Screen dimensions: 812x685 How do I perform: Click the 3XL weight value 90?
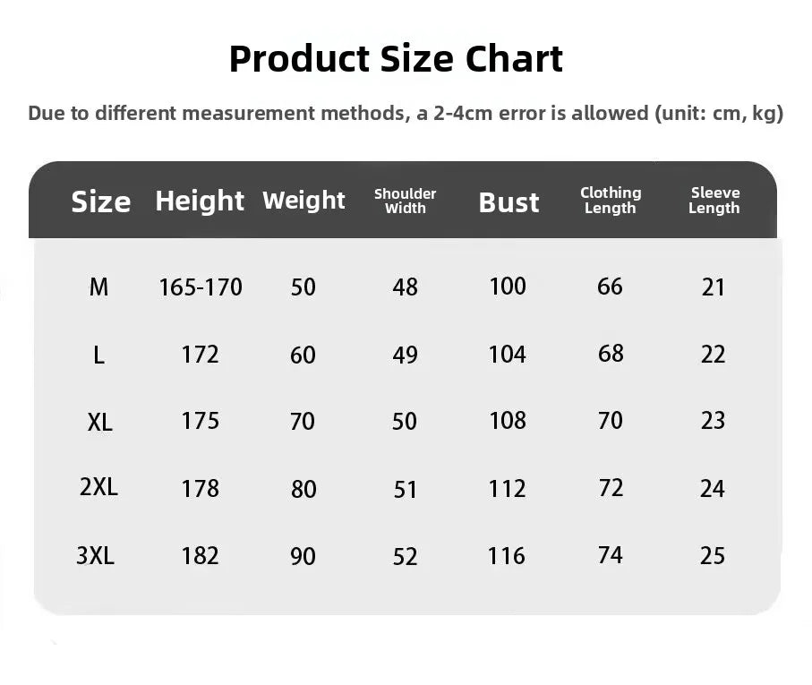pyautogui.click(x=303, y=556)
